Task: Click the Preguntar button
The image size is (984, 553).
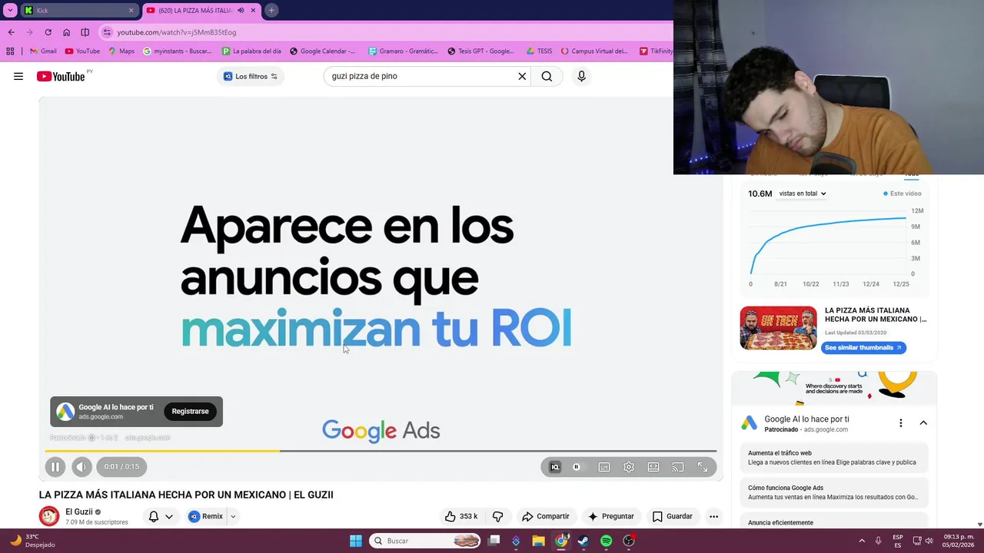Action: click(x=611, y=516)
